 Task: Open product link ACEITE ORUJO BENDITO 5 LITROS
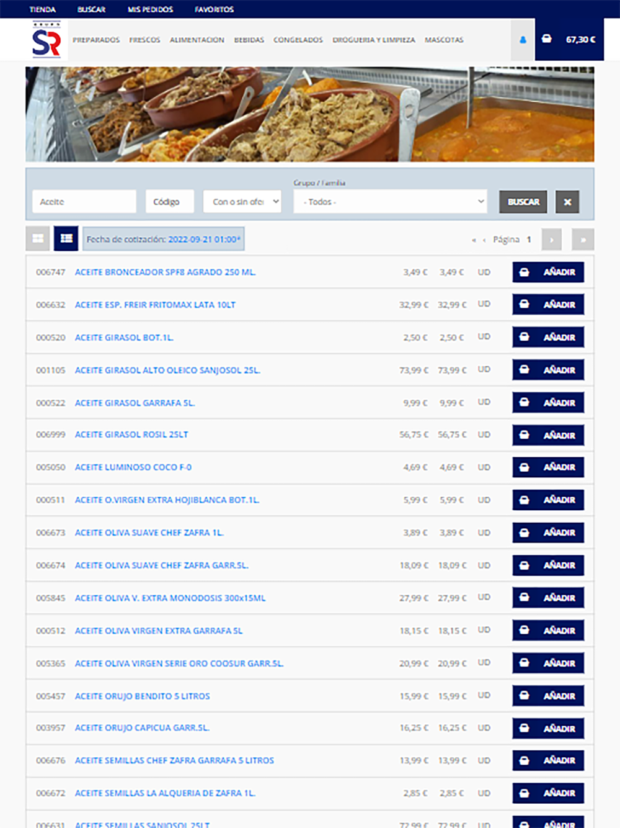tap(143, 696)
